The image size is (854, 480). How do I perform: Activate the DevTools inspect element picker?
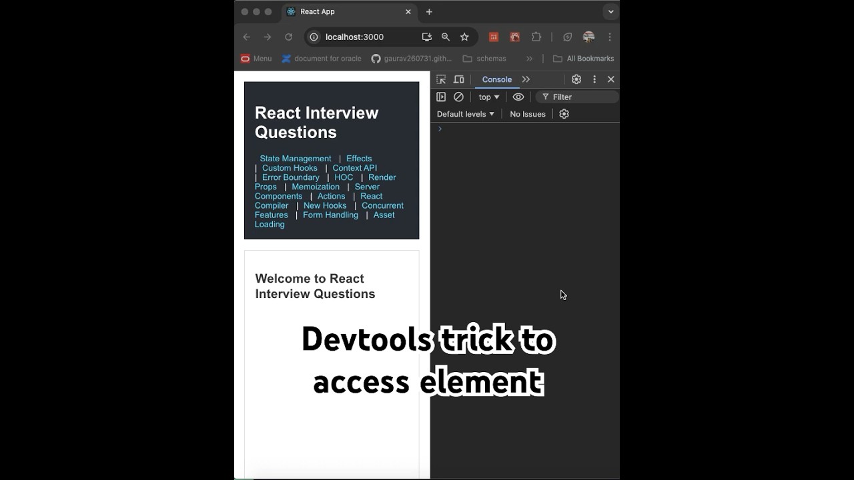tap(441, 79)
